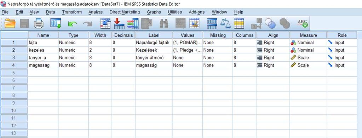Viewport: 362px width, 138px height.
Task: Click the Spell check ABC icon
Action: pyautogui.click(x=303, y=23)
